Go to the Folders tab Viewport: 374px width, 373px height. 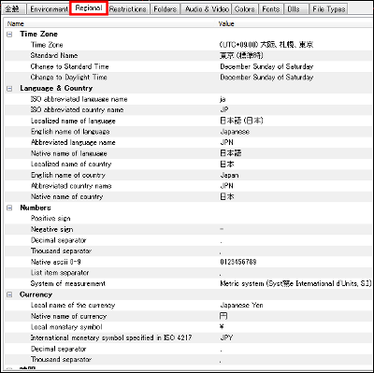coord(165,9)
